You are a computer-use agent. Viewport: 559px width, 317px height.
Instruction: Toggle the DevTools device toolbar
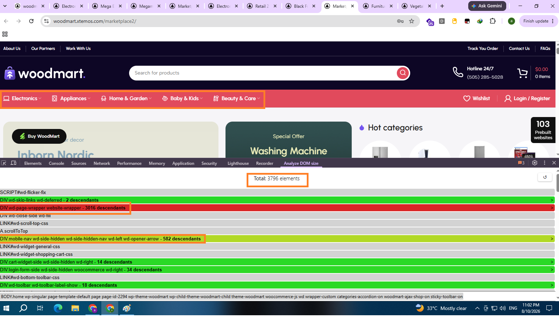click(13, 163)
